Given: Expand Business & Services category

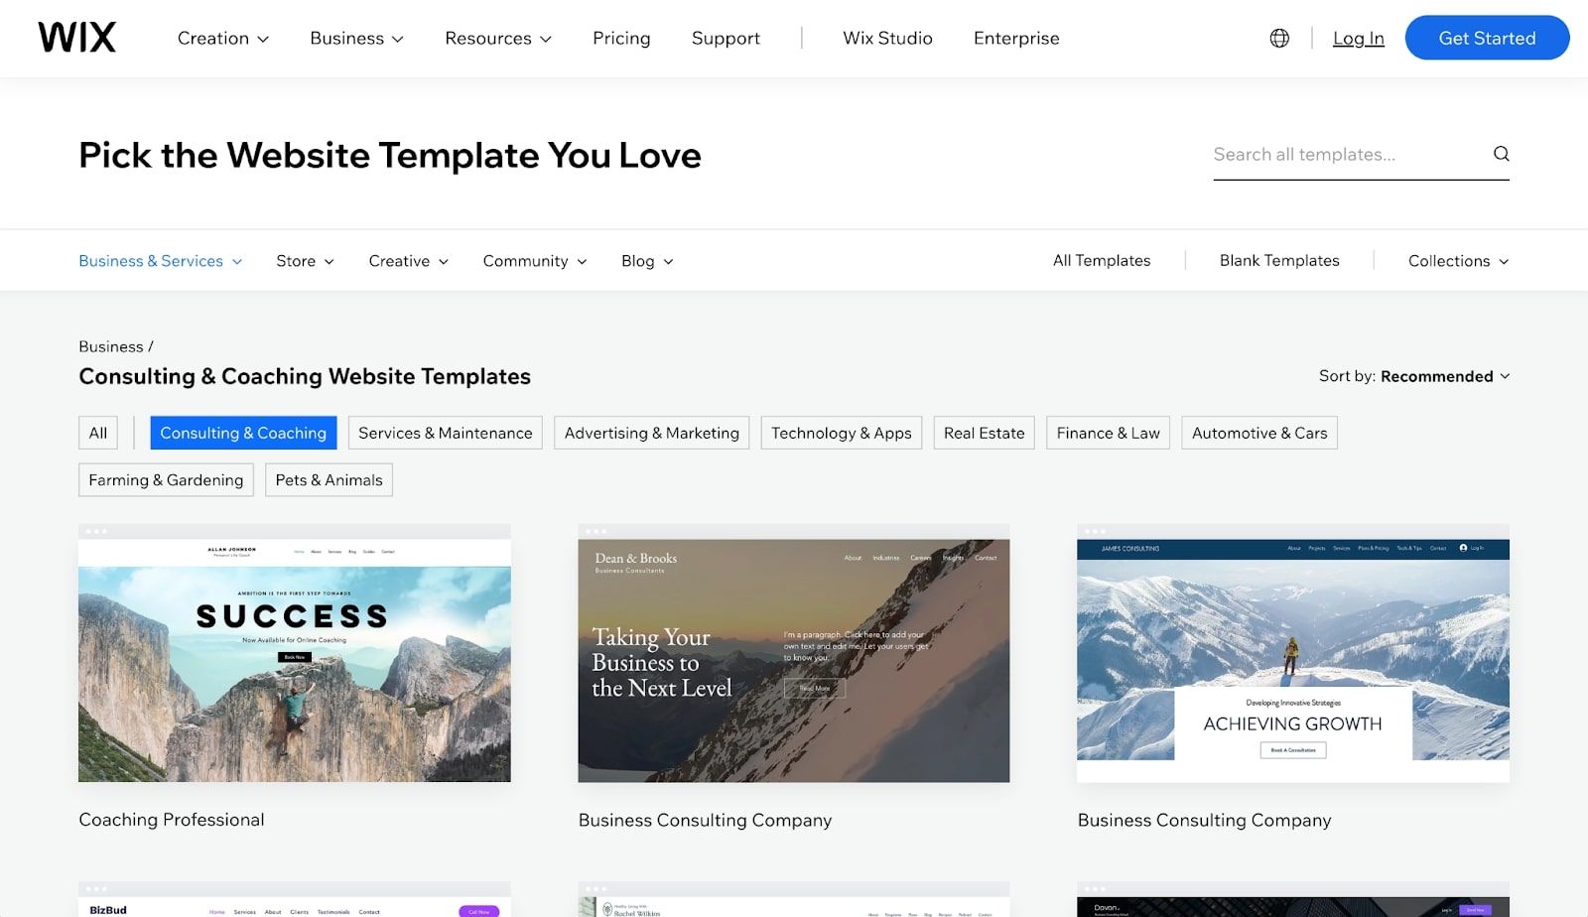Looking at the screenshot, I should point(160,261).
